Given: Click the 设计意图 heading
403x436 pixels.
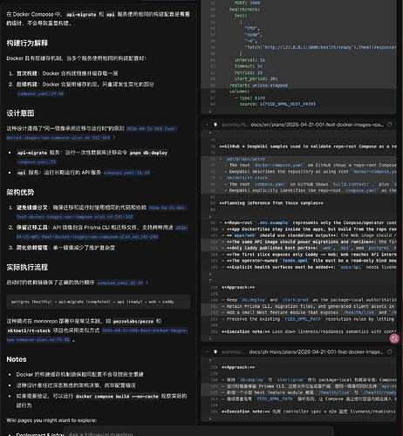Looking at the screenshot, I should [20, 113].
